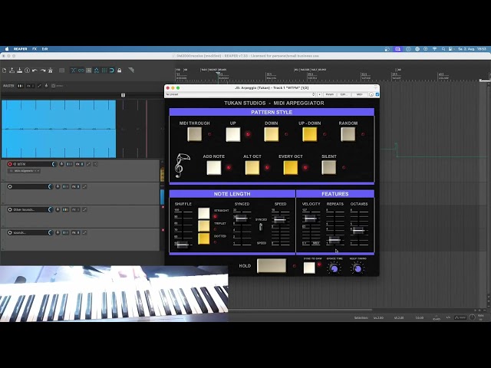This screenshot has width=491, height=368.
Task: Toggle the EVERY OCT button
Action: pos(291,167)
